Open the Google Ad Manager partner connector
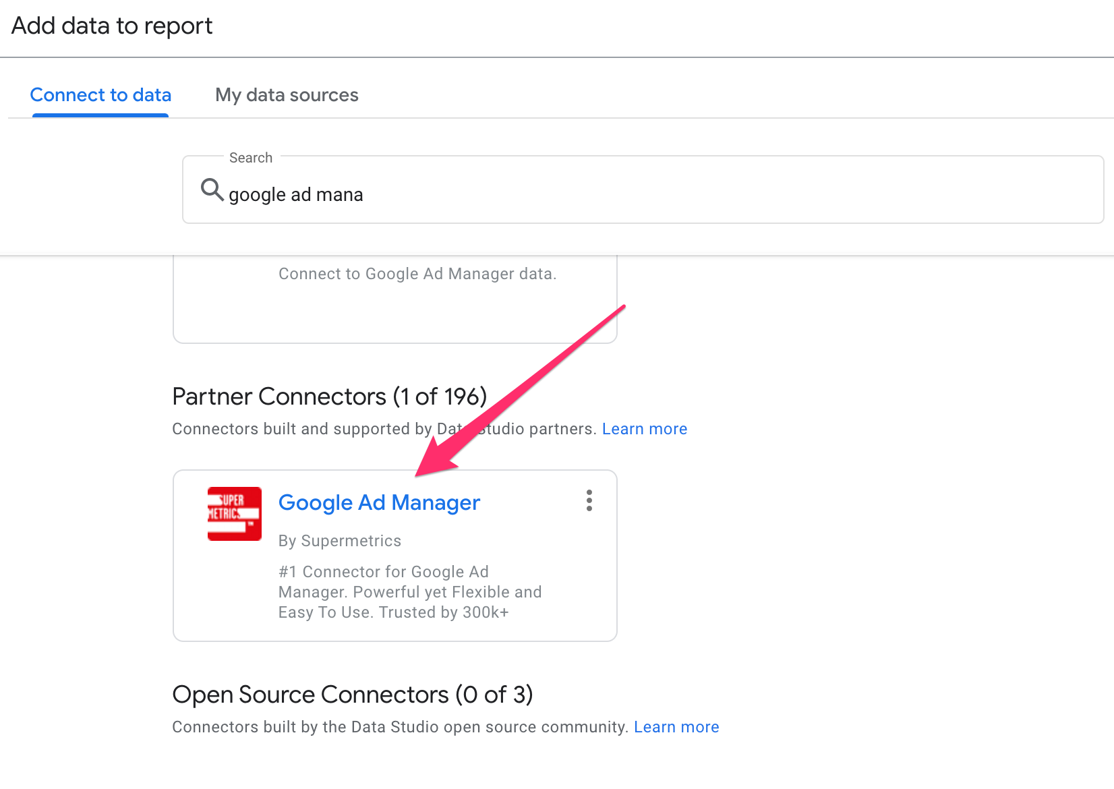 (379, 502)
